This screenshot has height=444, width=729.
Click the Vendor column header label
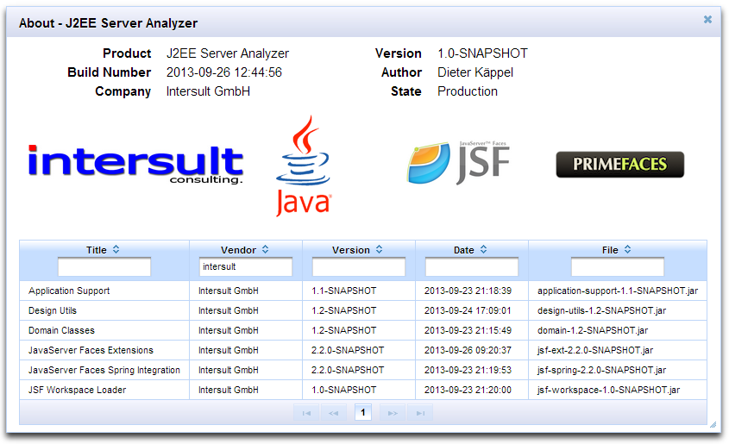coord(238,250)
